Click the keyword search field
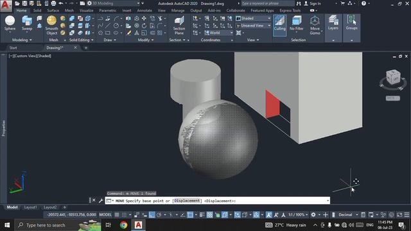 coord(268,3)
